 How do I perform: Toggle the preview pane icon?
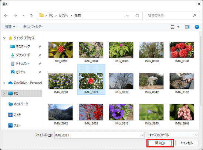pyautogui.click(x=187, y=27)
